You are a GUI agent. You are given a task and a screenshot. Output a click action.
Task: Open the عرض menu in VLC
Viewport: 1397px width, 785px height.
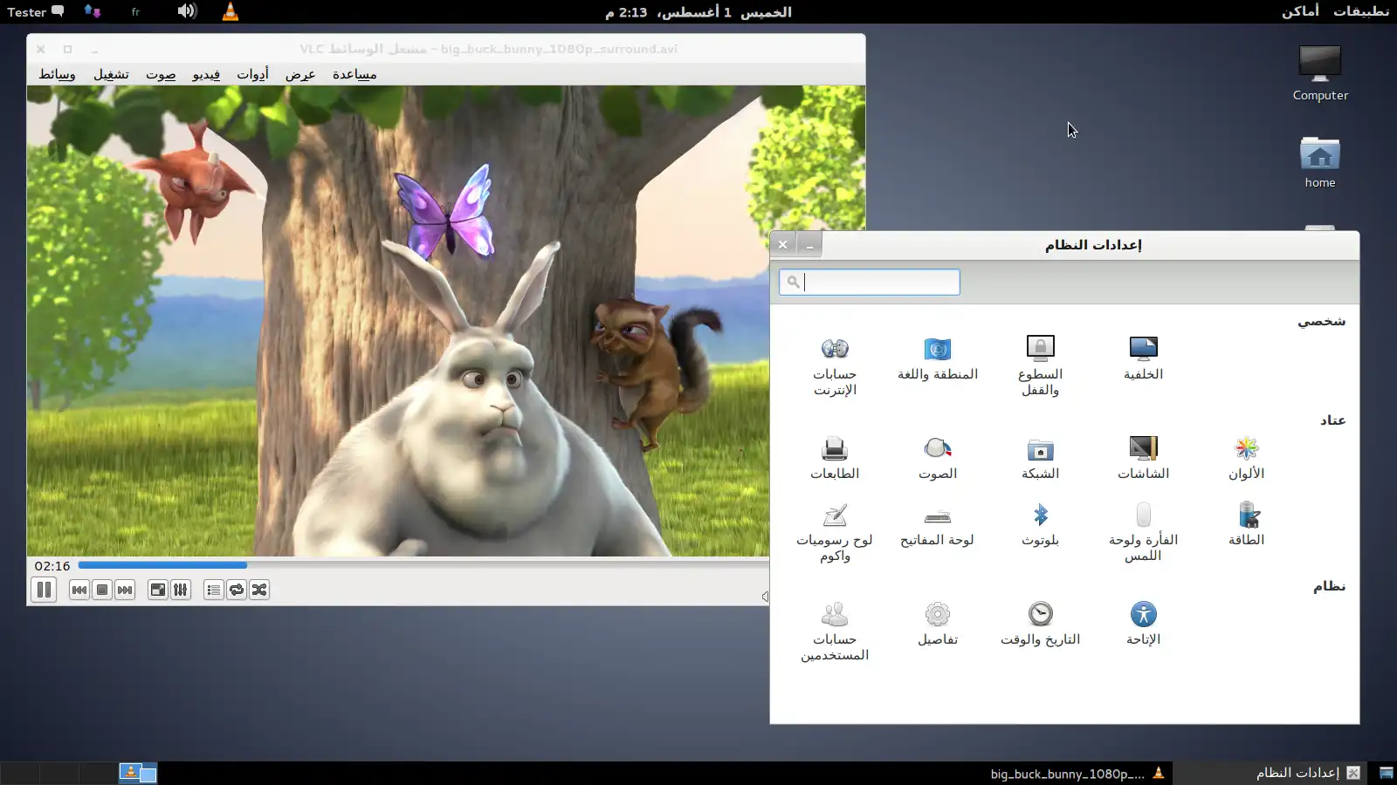click(x=300, y=74)
